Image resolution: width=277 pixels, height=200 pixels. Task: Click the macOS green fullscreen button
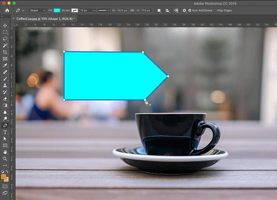tap(14, 3)
